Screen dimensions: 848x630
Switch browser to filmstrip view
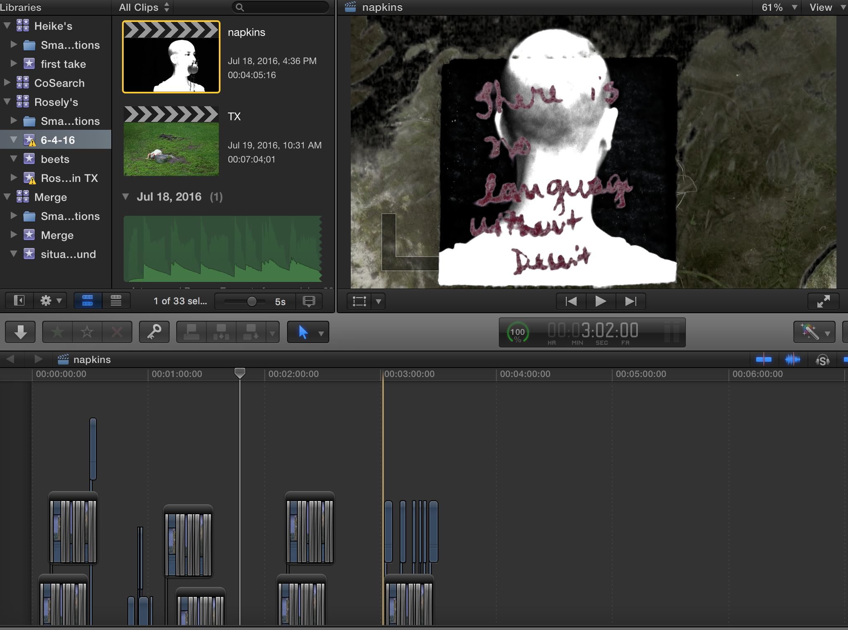click(88, 301)
